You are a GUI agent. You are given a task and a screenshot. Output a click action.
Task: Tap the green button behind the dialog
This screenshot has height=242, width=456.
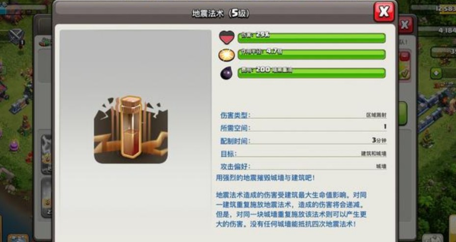[402, 114]
